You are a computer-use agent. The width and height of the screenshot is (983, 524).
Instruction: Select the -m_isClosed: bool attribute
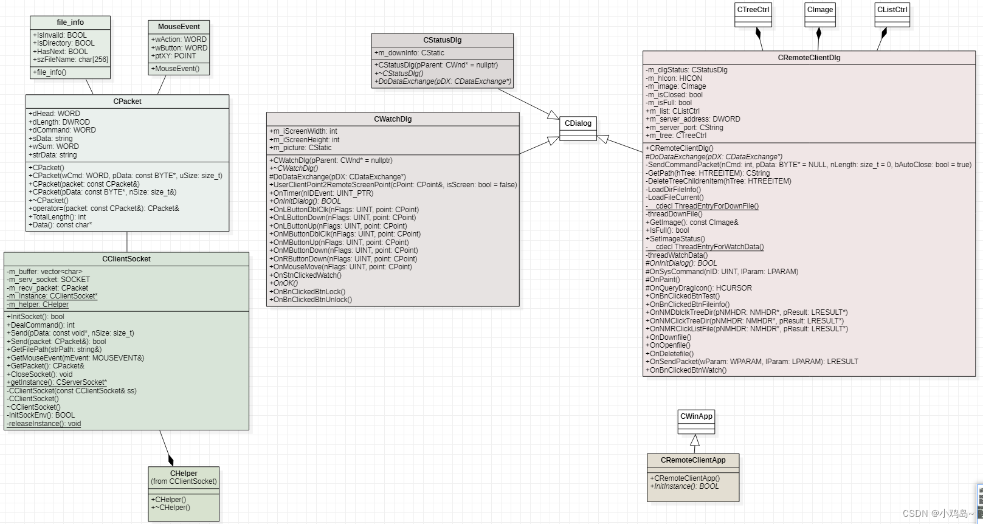tap(674, 95)
